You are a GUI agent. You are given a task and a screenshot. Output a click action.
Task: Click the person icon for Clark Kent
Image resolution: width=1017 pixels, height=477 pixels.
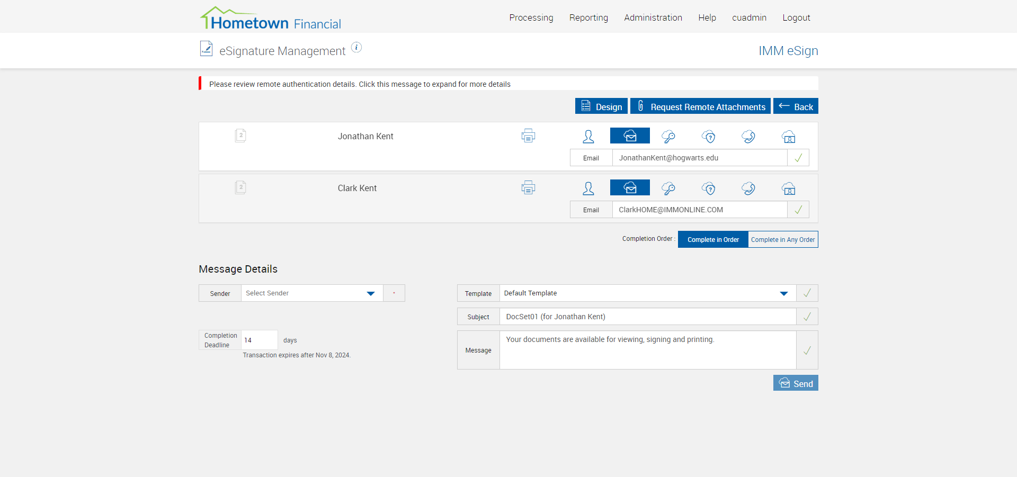pyautogui.click(x=588, y=188)
